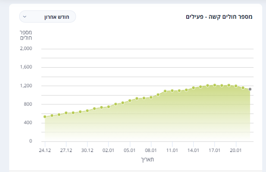Click the data point above 14.01
This screenshot has height=172, width=266.
[193, 88]
